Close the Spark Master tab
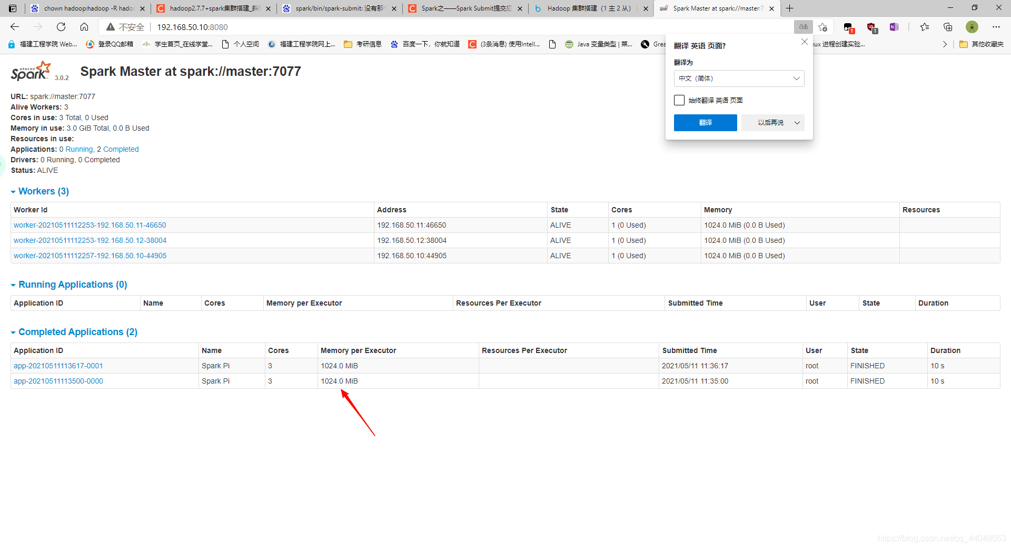1011x548 pixels. (771, 8)
